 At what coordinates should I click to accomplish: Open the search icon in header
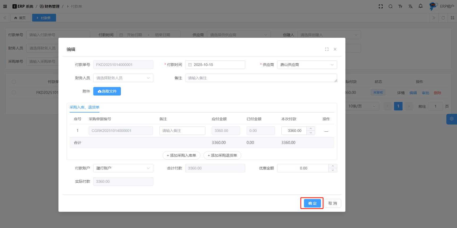click(390, 6)
